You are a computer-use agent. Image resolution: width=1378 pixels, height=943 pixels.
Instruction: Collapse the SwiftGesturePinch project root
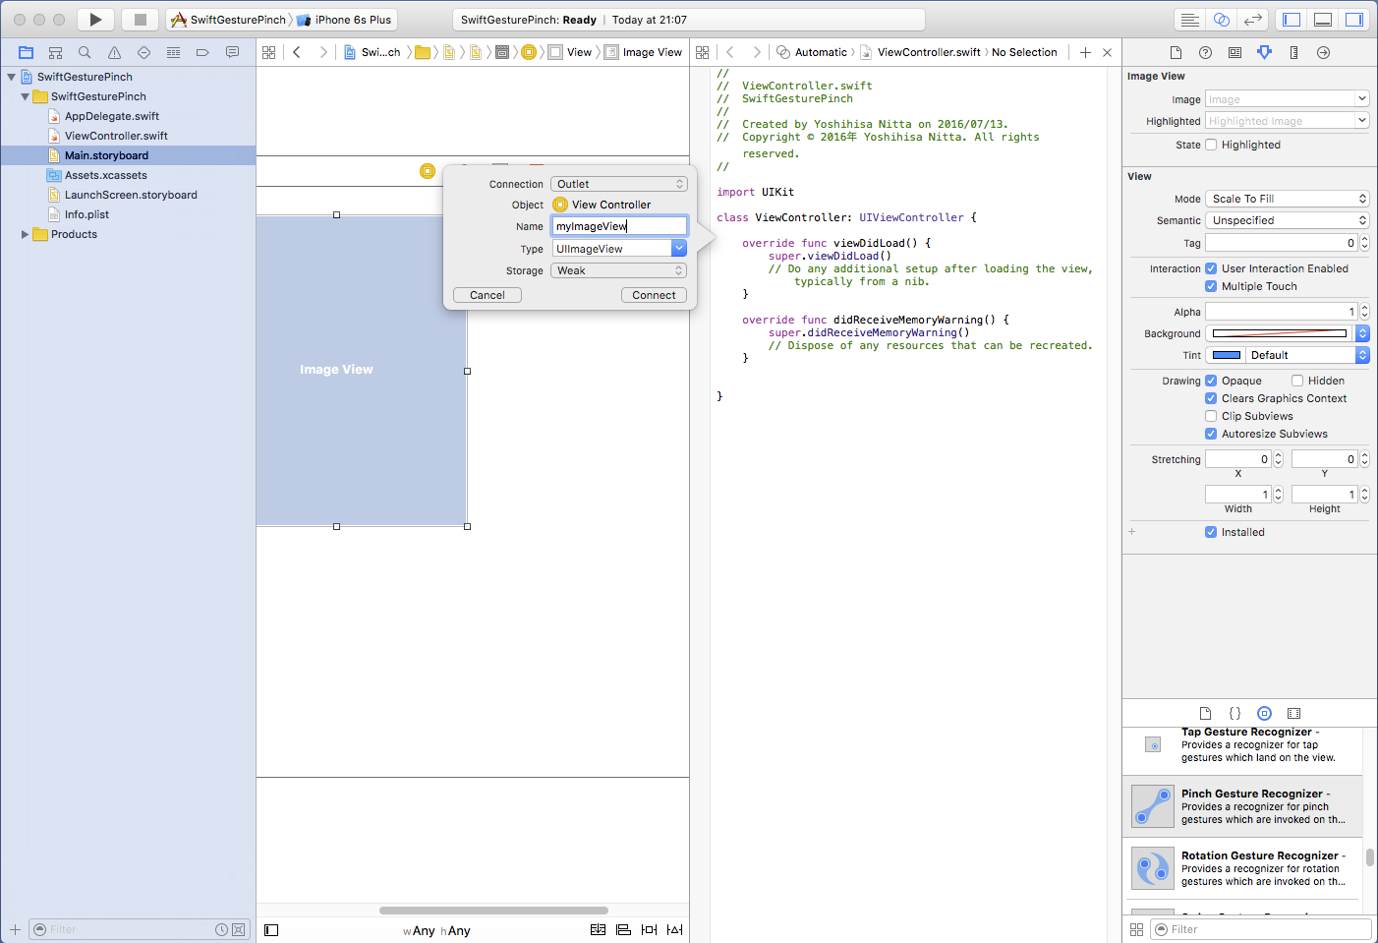[x=12, y=77]
